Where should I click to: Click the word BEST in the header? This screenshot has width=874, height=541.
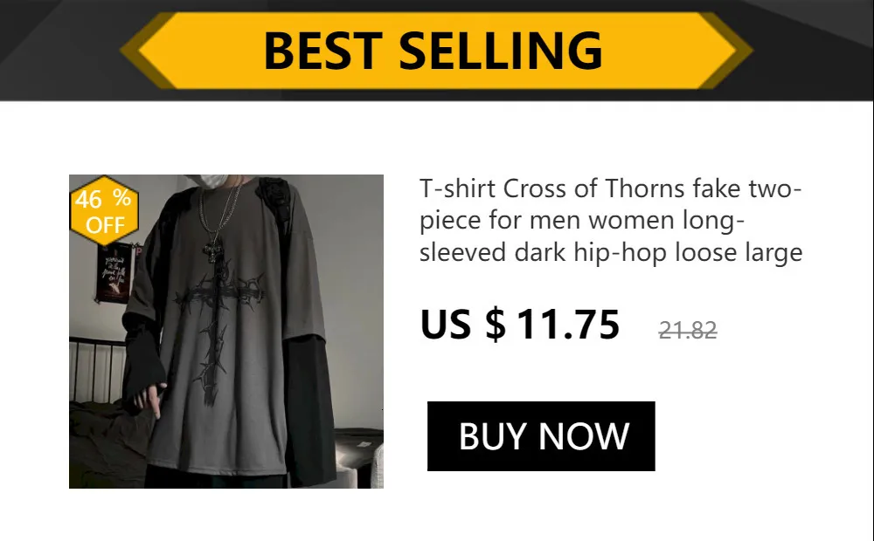click(x=323, y=51)
